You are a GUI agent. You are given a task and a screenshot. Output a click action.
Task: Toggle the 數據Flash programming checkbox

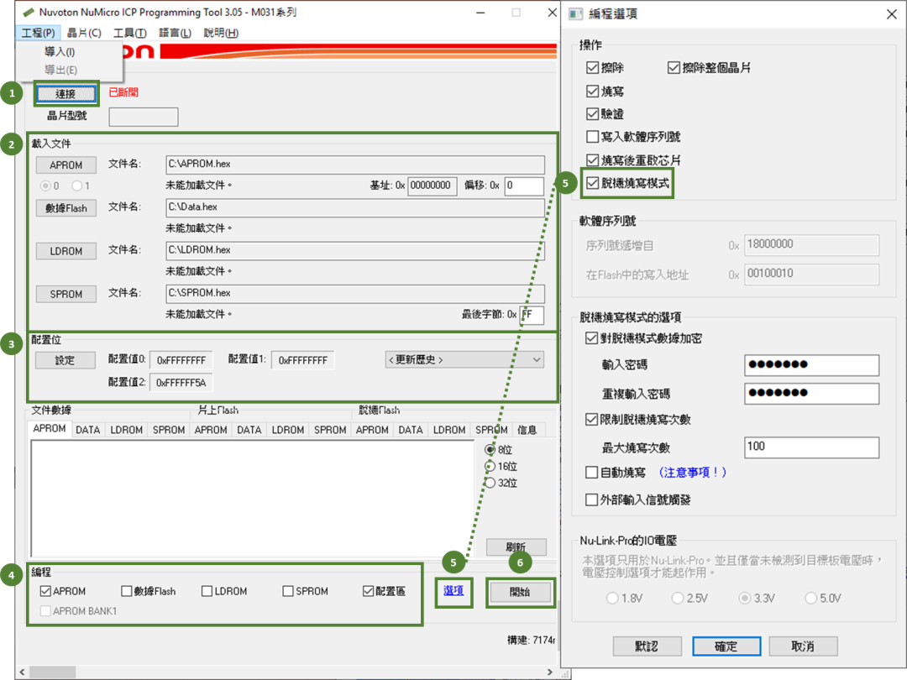[x=127, y=591]
